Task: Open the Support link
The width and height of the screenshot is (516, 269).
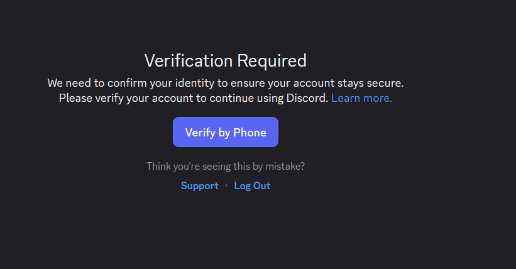Action: (x=199, y=185)
